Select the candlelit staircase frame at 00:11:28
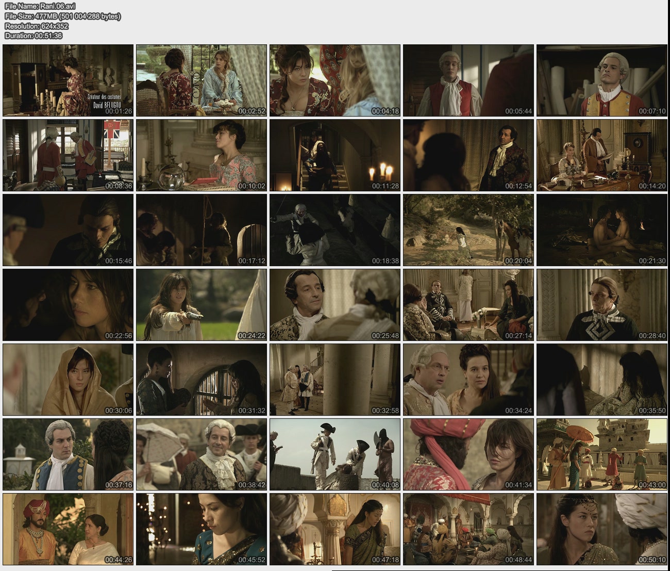The height and width of the screenshot is (571, 670). [335, 155]
